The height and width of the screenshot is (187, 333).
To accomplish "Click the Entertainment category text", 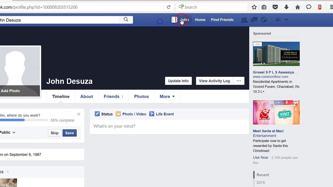I will click(x=265, y=136).
